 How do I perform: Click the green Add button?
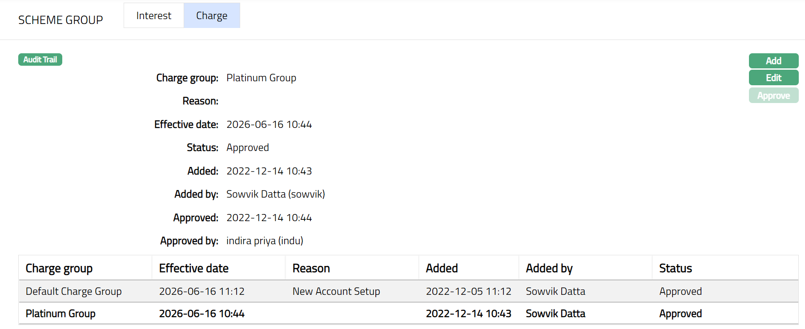point(773,61)
